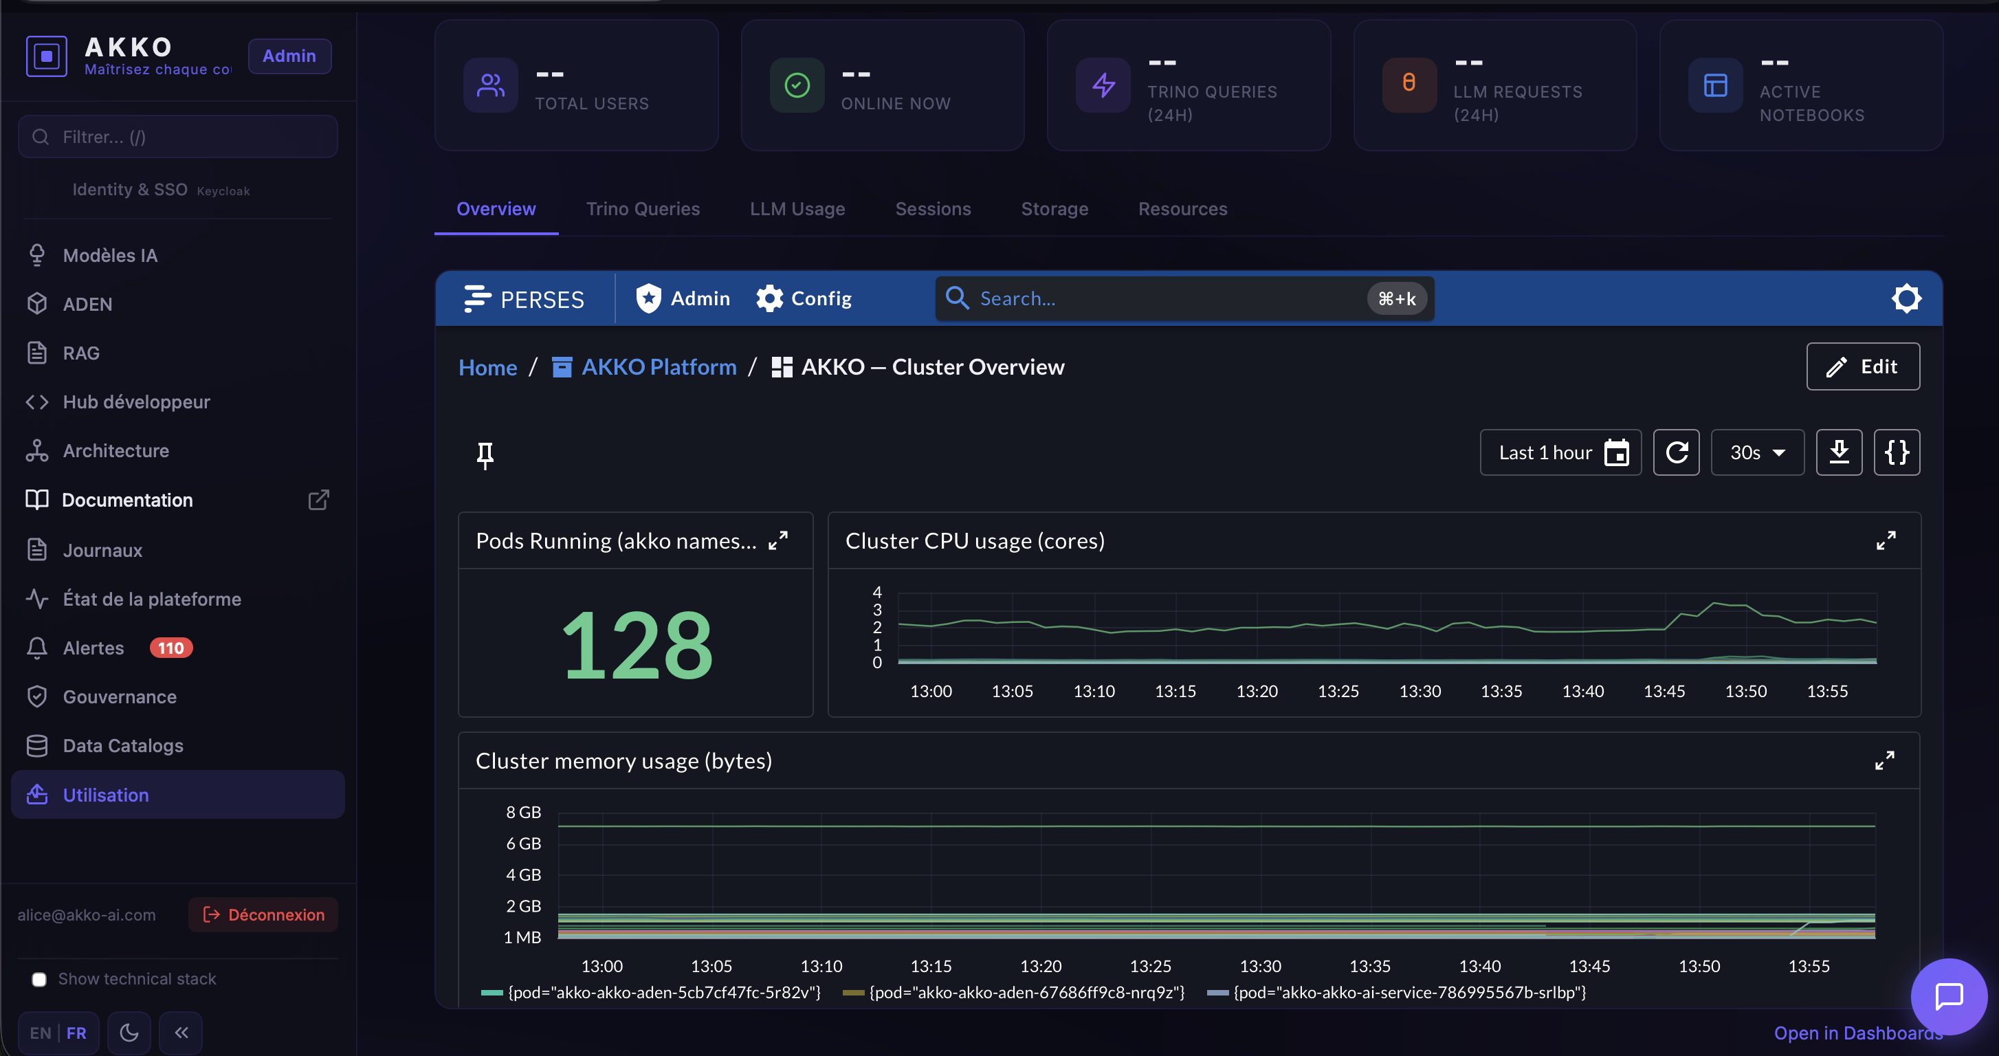Refresh the dashboard with the reload icon
This screenshot has height=1056, width=1999.
click(x=1676, y=452)
